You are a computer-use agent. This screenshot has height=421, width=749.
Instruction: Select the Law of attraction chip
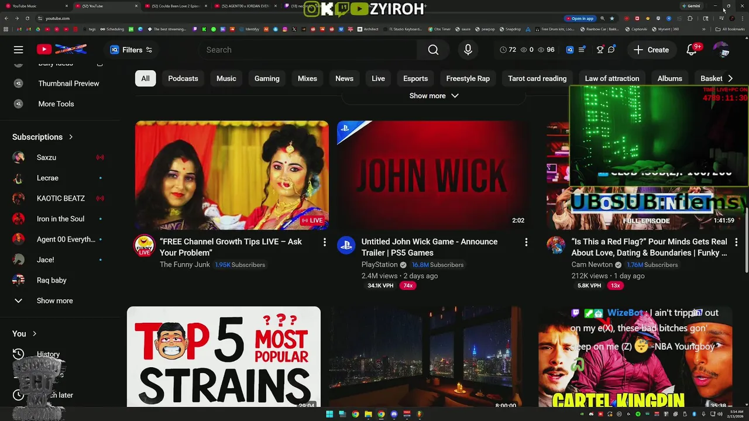(x=612, y=78)
